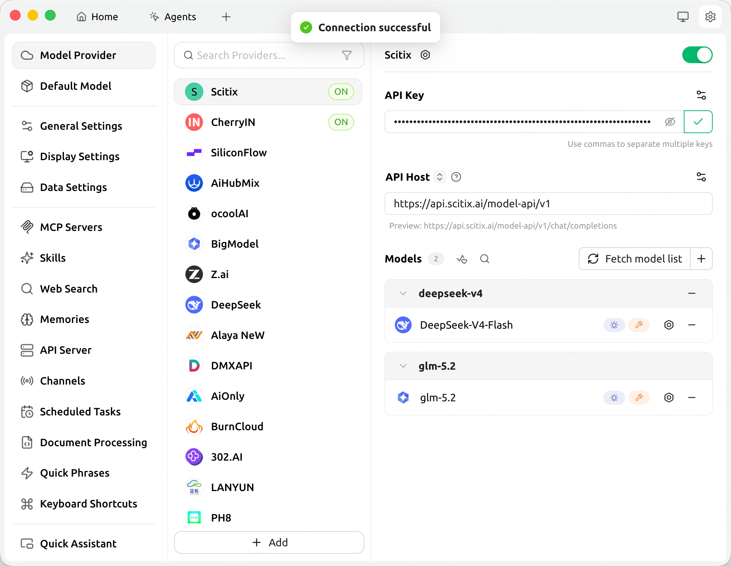Click reasoning badge on DeepSeek-V4-Flash
This screenshot has height=566, width=731.
614,325
